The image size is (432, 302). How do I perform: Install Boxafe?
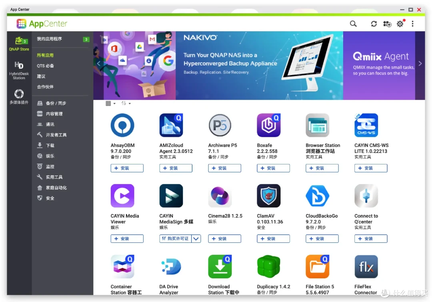[x=273, y=168]
